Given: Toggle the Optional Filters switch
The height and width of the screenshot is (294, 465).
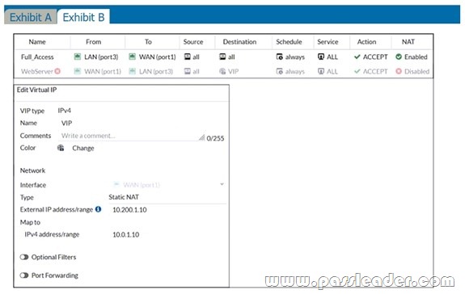Looking at the screenshot, I should point(24,257).
